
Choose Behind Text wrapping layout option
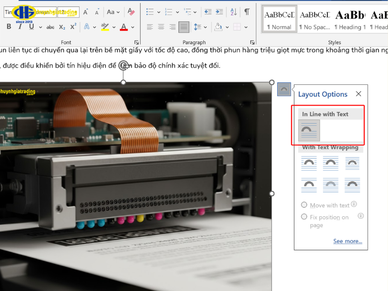[330, 185]
